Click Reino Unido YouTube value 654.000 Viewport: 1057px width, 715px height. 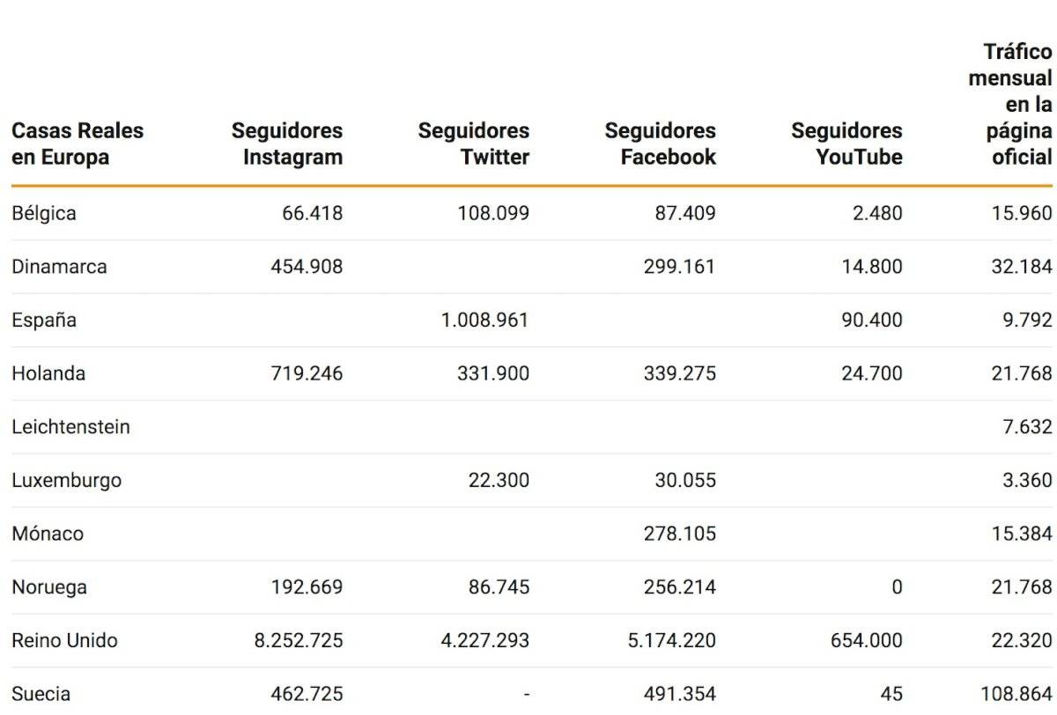pos(867,640)
